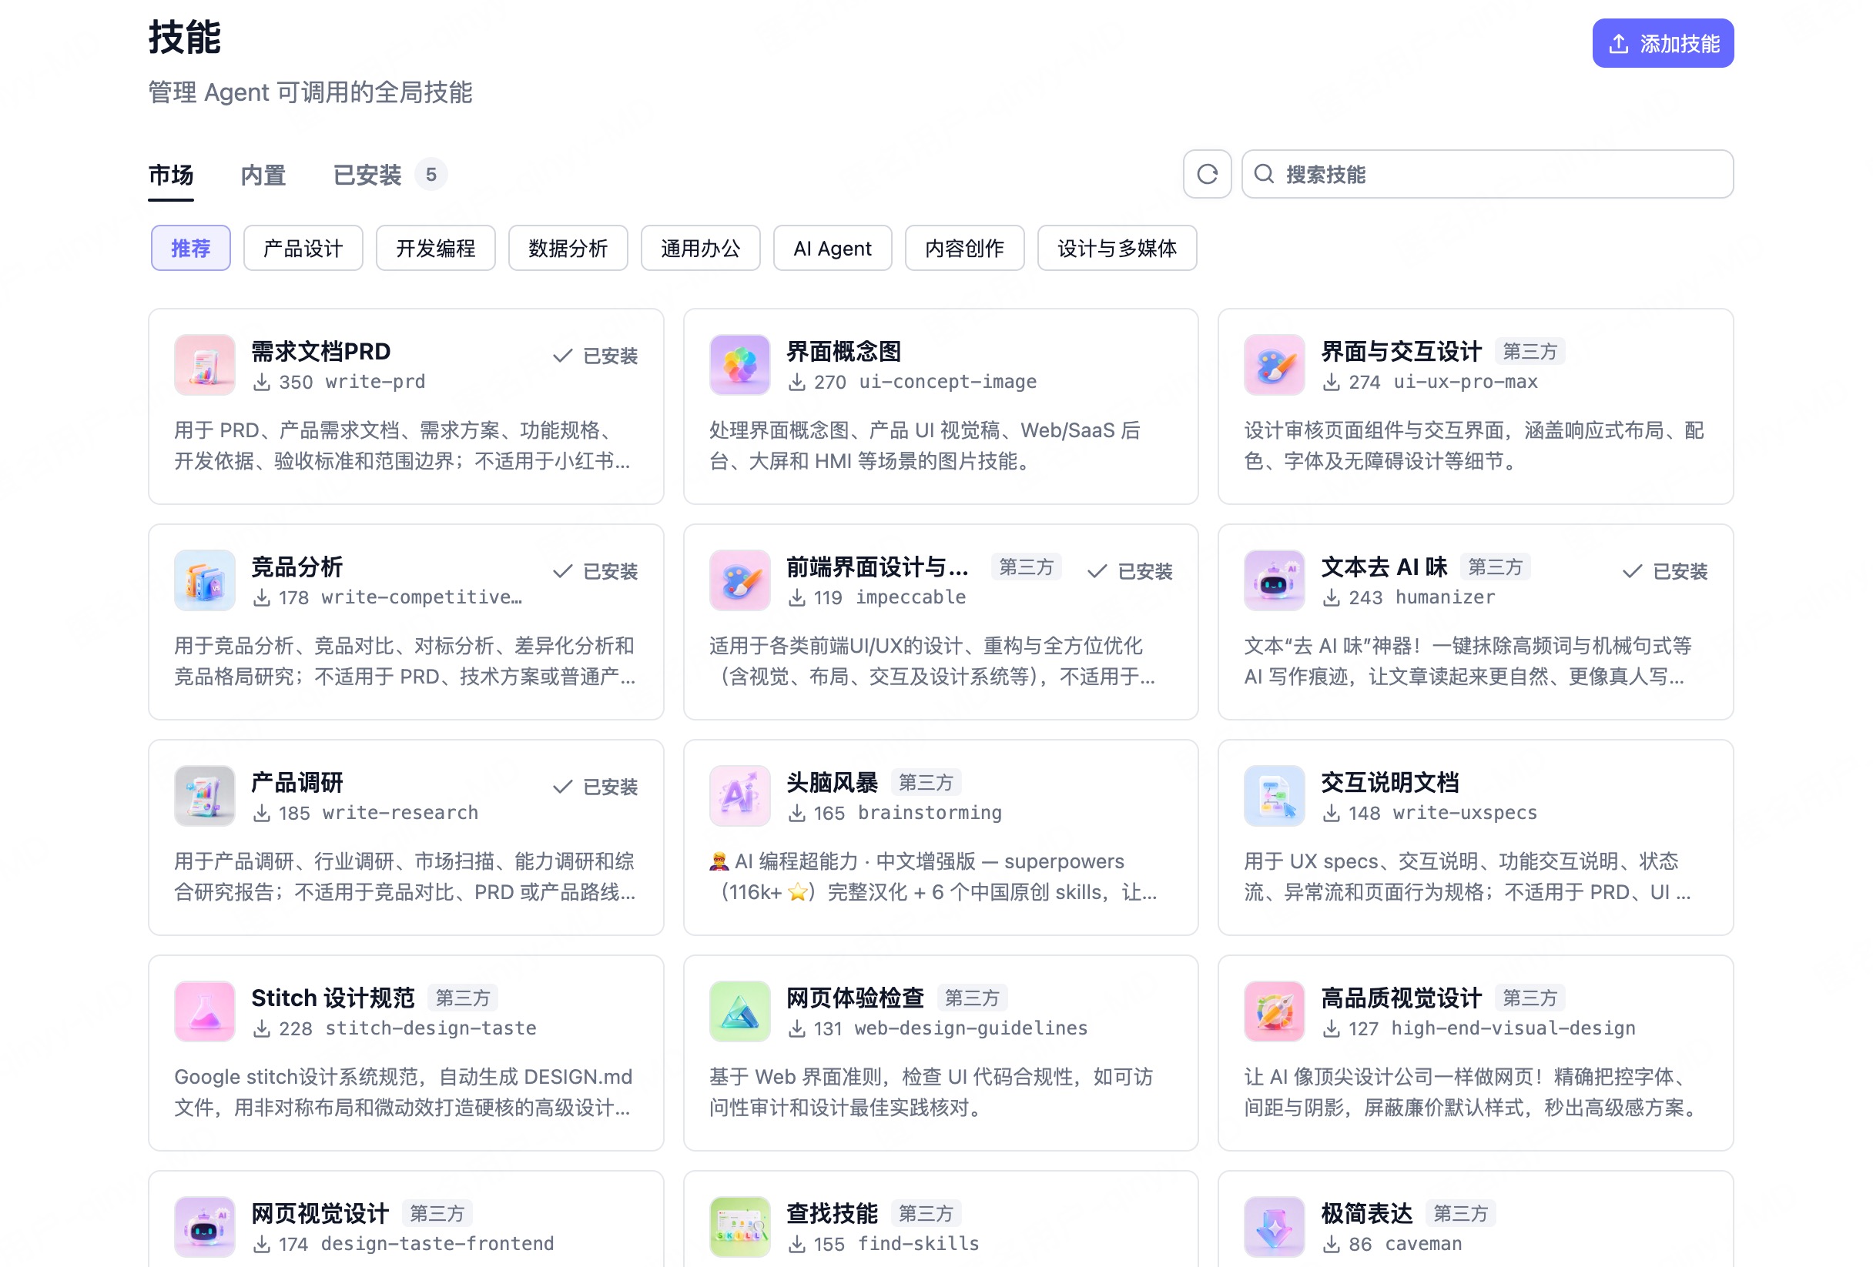This screenshot has height=1267, width=1873.
Task: Open the 高品质视觉设计 skill icon
Action: point(1273,1011)
